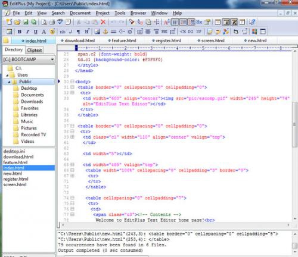Collapse the table fold on line 37
This screenshot has width=298, height=257.
(72, 126)
